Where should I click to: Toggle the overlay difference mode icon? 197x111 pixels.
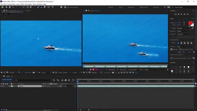pyautogui.click(x=194, y=58)
